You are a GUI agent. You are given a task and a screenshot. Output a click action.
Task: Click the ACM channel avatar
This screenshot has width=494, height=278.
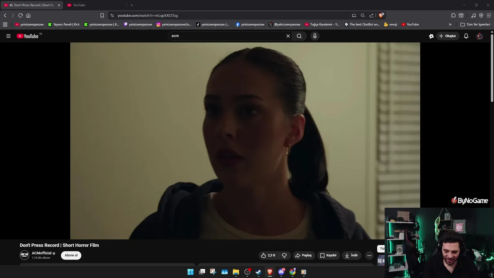(24, 255)
